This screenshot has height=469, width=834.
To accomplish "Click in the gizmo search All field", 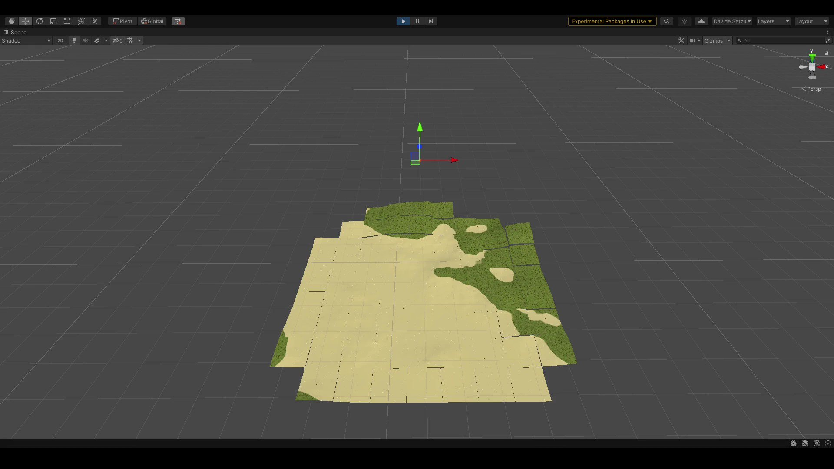I will (x=764, y=40).
